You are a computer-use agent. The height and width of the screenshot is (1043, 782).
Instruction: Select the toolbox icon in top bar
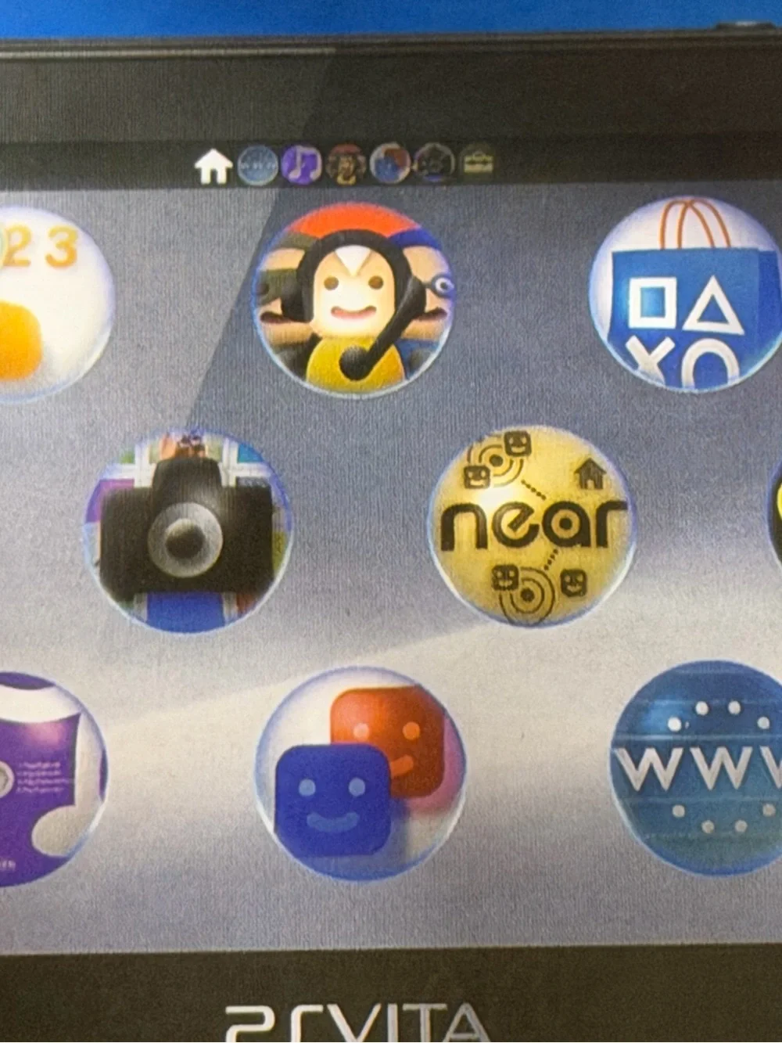point(476,162)
